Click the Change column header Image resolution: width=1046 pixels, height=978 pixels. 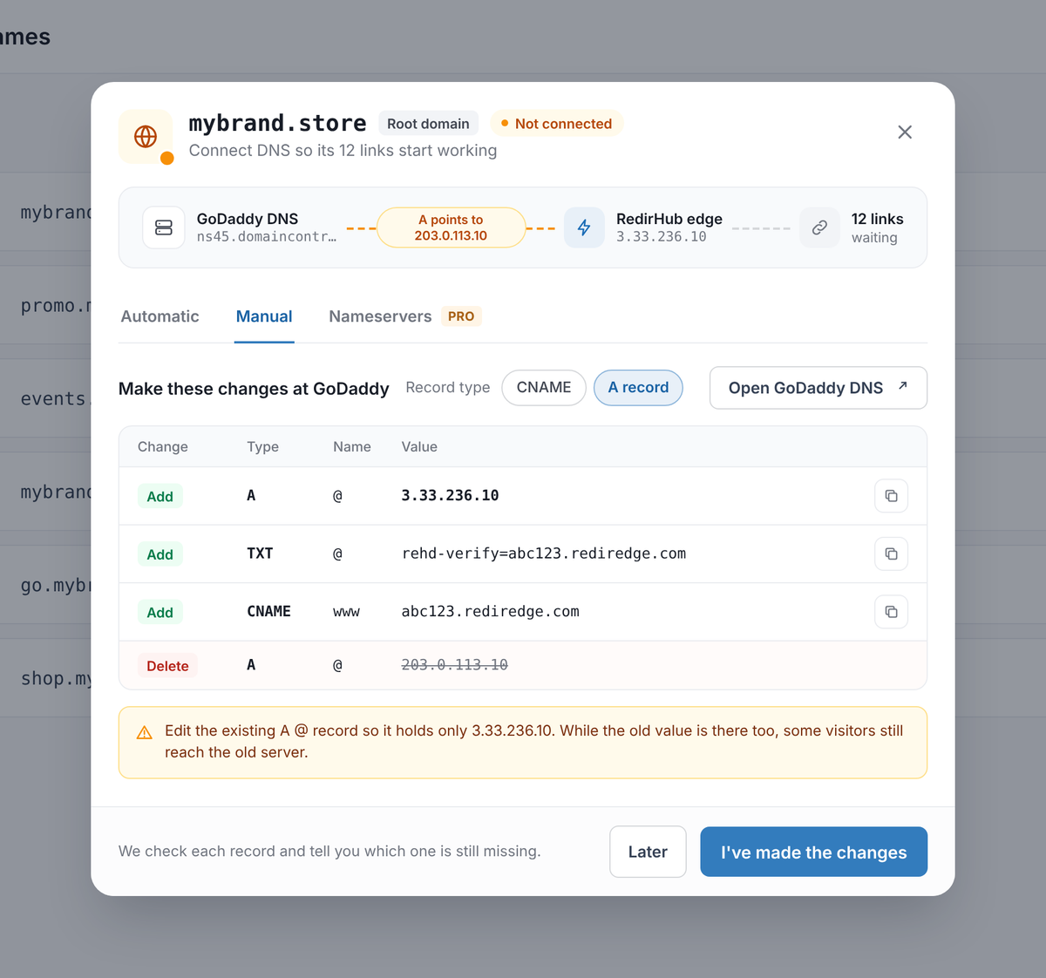162,446
